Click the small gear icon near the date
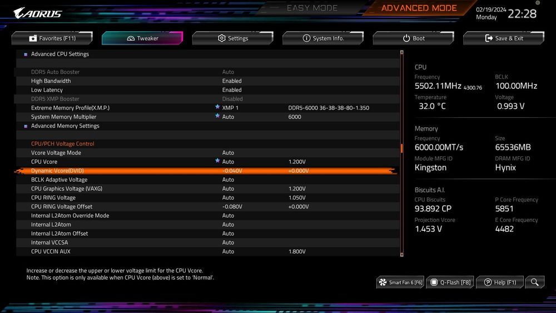 pyautogui.click(x=537, y=3)
